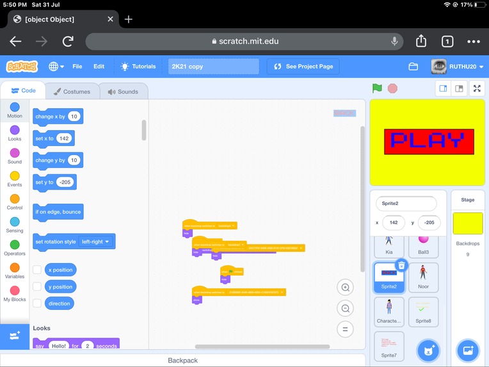Edit the Sprite2 name field

406,204
